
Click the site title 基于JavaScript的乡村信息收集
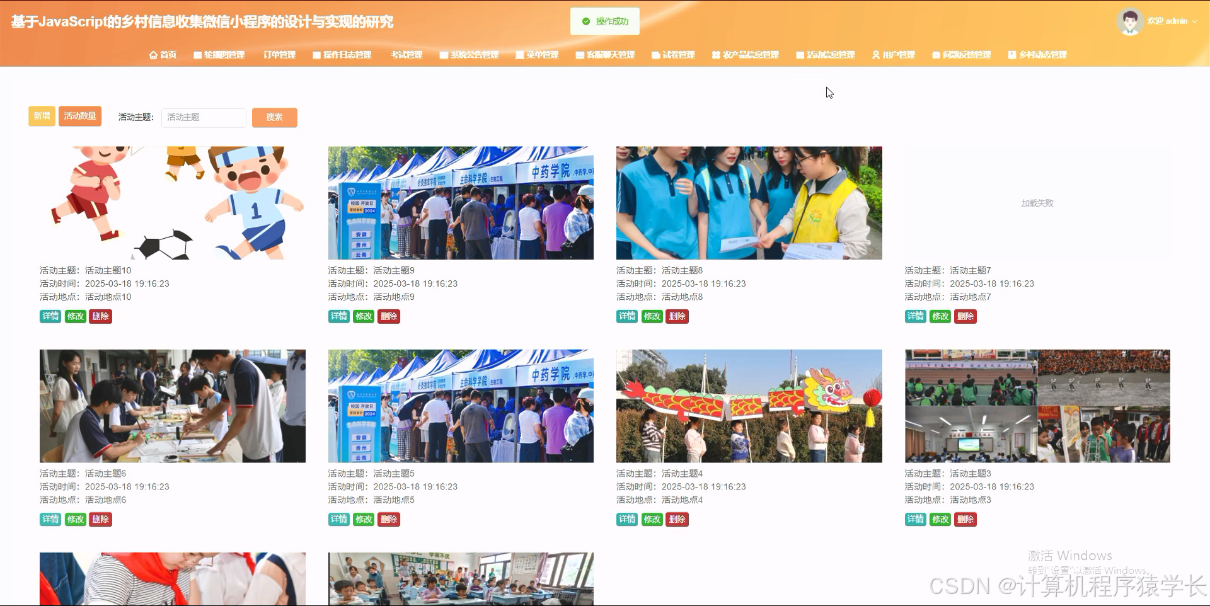coord(202,22)
